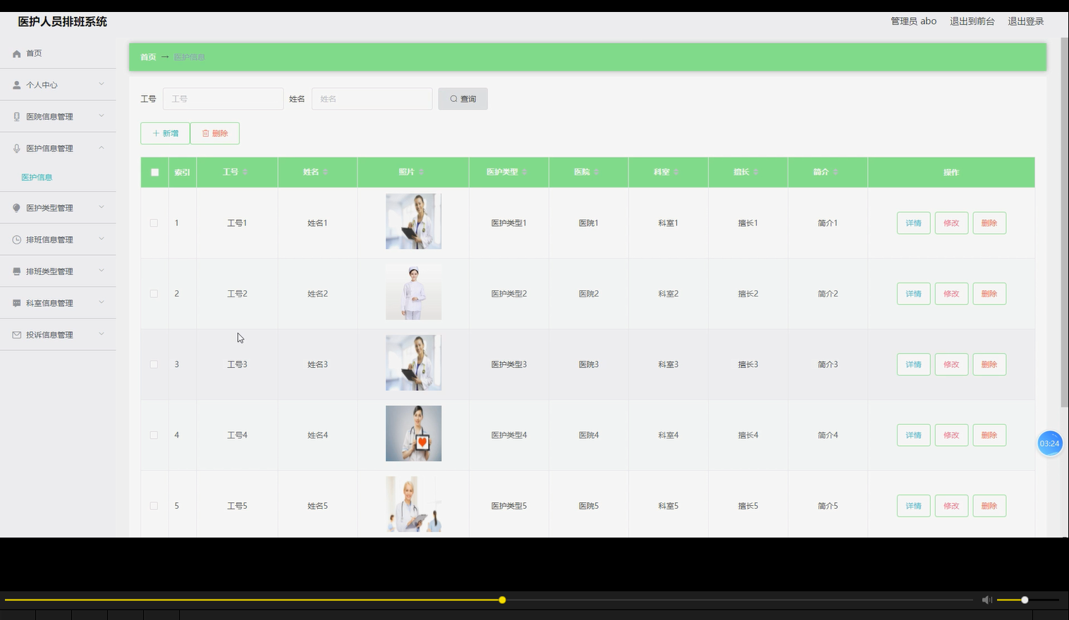Click 删除 for row 工号1
1069x620 pixels.
click(989, 223)
